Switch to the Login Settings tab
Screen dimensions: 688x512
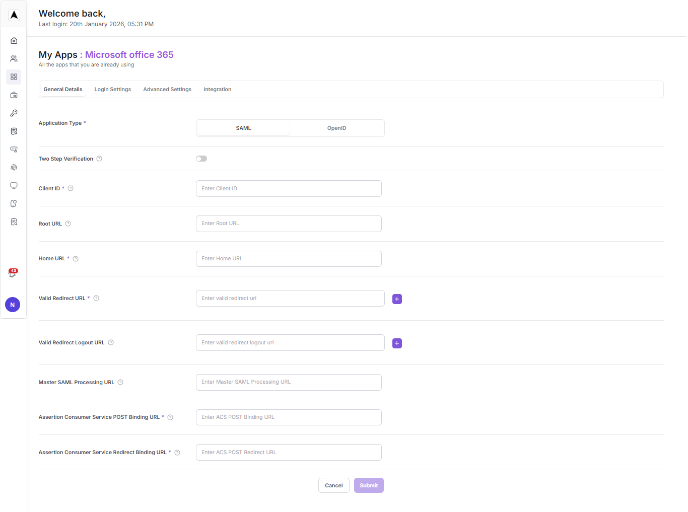pos(112,90)
